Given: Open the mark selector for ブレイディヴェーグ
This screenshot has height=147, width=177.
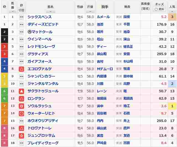Looking at the screenshot, I should coord(22,143).
